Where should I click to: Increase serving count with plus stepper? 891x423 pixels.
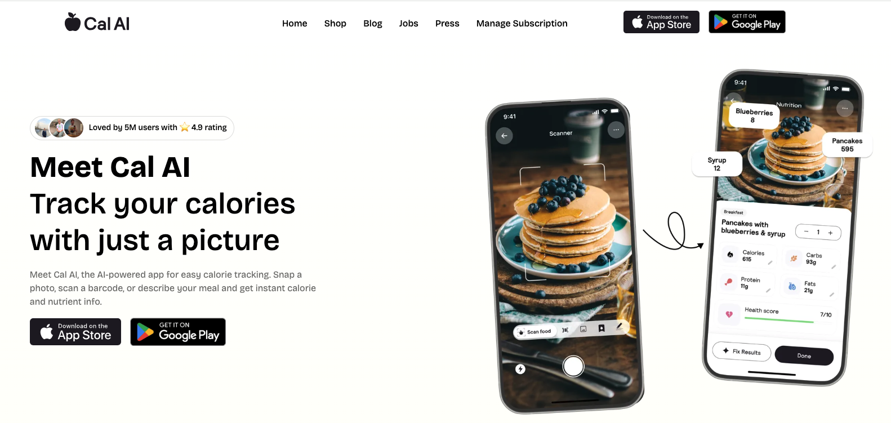pos(830,233)
